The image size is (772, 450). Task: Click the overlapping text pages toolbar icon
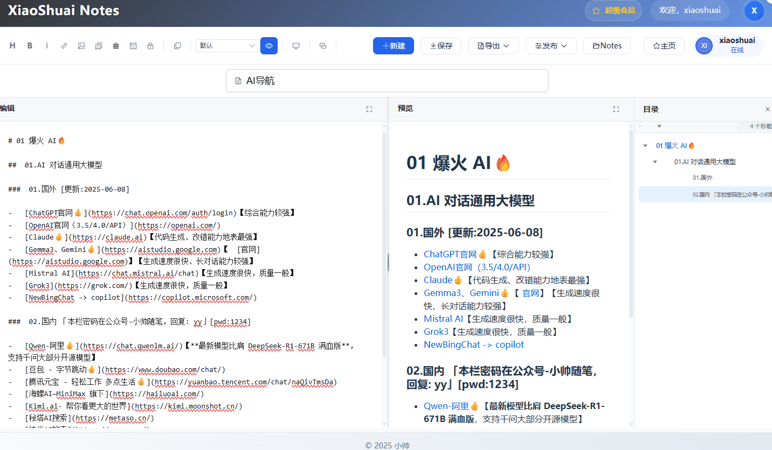(x=99, y=46)
